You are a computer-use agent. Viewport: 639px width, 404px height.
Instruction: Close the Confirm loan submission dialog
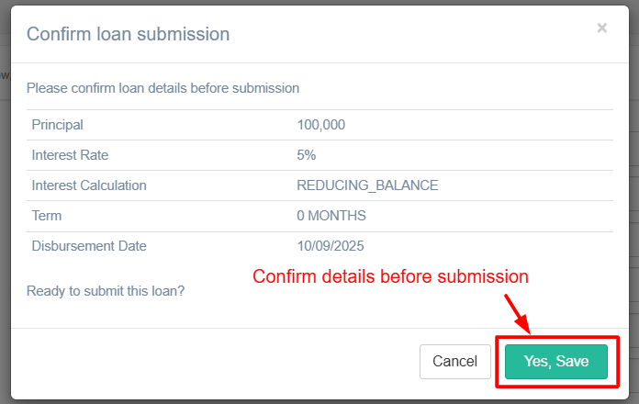pos(601,28)
